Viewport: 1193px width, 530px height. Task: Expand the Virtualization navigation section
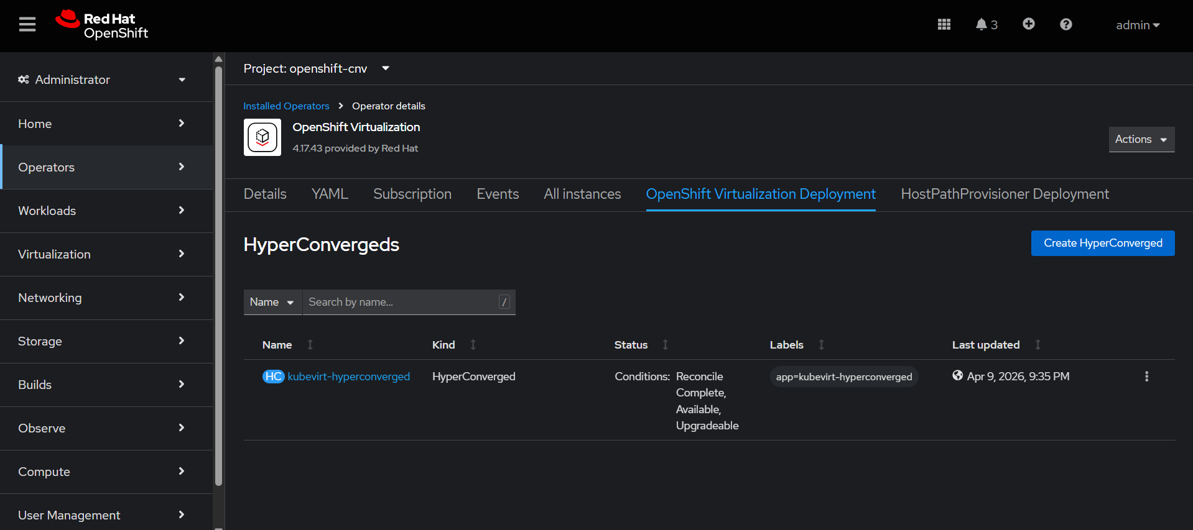(x=101, y=254)
